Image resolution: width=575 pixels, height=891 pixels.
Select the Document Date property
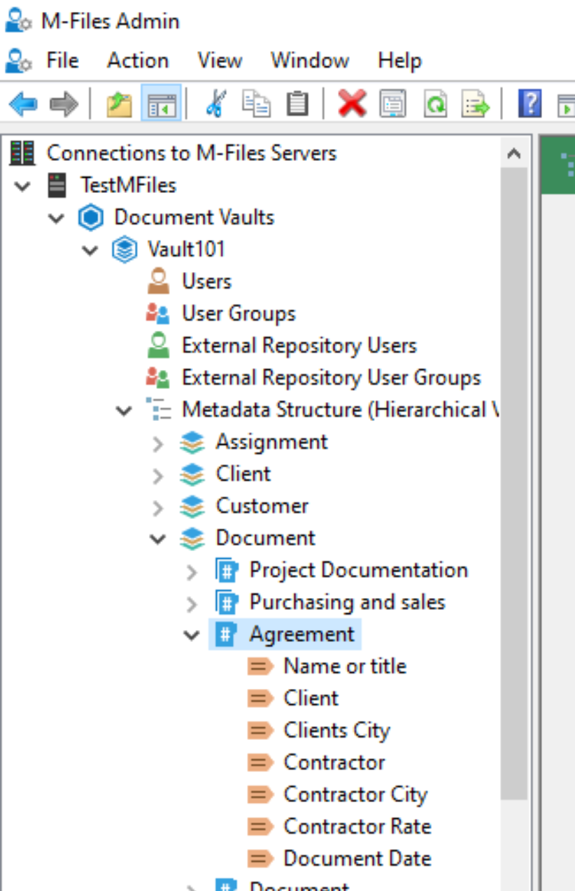coord(357,859)
